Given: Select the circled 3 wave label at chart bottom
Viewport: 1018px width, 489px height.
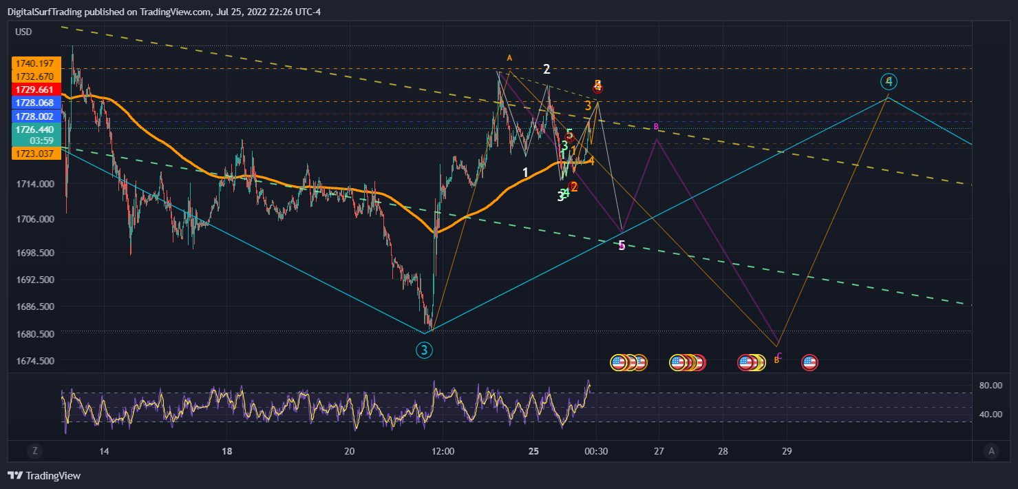Looking at the screenshot, I should click(x=424, y=350).
